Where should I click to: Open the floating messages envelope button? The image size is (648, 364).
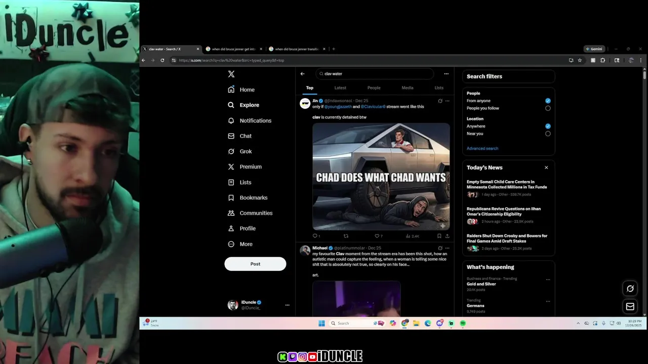(630, 306)
